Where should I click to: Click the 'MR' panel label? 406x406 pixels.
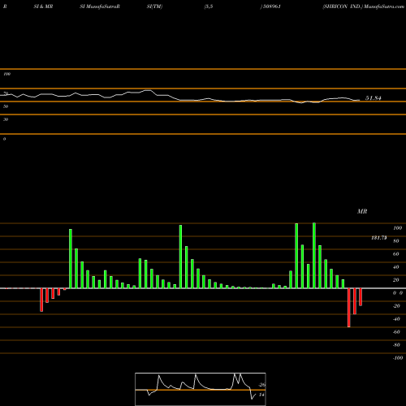(x=362, y=211)
